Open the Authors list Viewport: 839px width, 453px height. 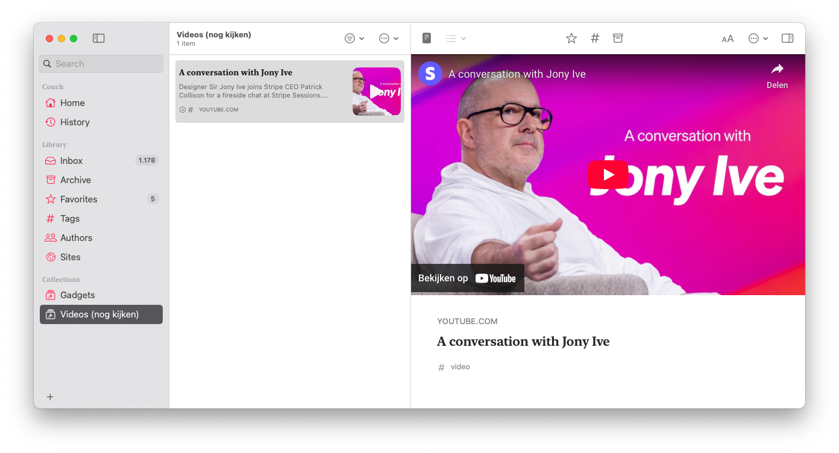pos(101,238)
